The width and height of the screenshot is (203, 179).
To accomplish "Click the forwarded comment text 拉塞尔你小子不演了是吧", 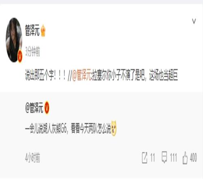I will pos(119,75).
